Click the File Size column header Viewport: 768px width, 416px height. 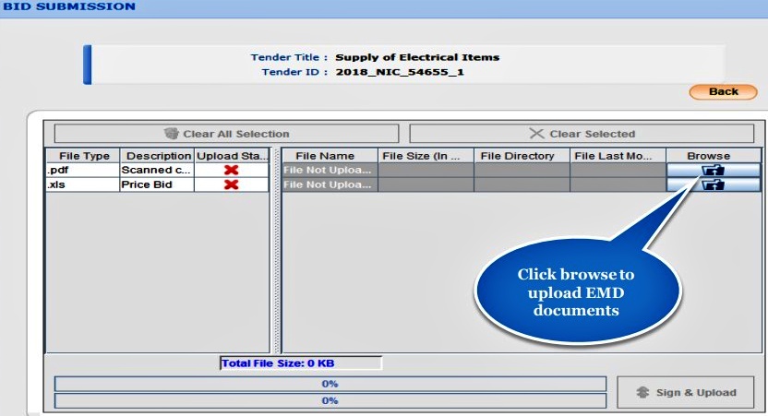tap(426, 156)
